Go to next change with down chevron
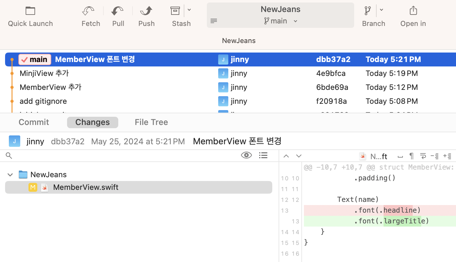The height and width of the screenshot is (262, 456). pyautogui.click(x=299, y=156)
